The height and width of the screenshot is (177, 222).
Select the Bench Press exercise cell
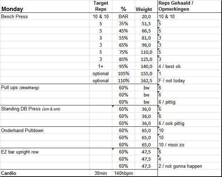click(15, 16)
